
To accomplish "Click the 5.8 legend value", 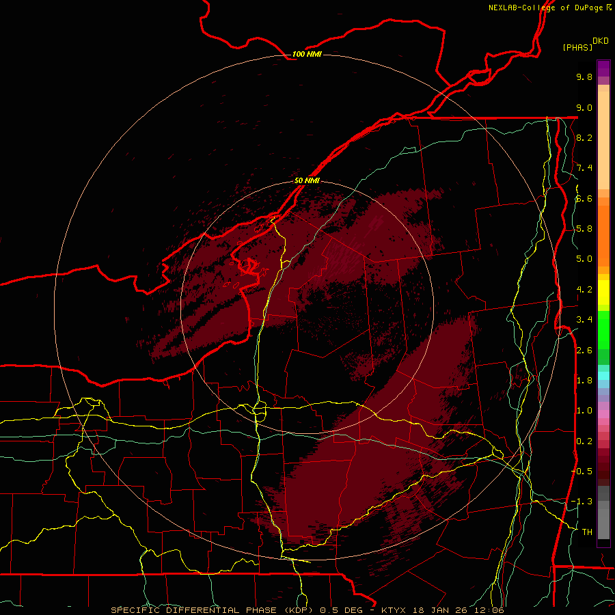I will [x=584, y=229].
